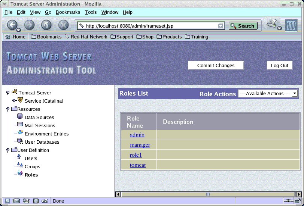The image size is (304, 206).
Task: Open the admin role link
Action: coord(137,135)
